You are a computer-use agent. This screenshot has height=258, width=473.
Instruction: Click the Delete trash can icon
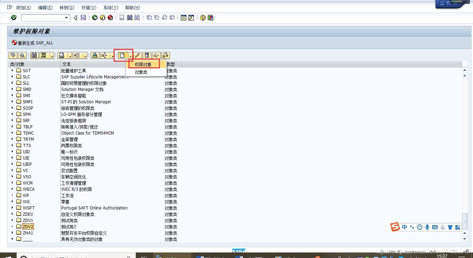click(147, 55)
